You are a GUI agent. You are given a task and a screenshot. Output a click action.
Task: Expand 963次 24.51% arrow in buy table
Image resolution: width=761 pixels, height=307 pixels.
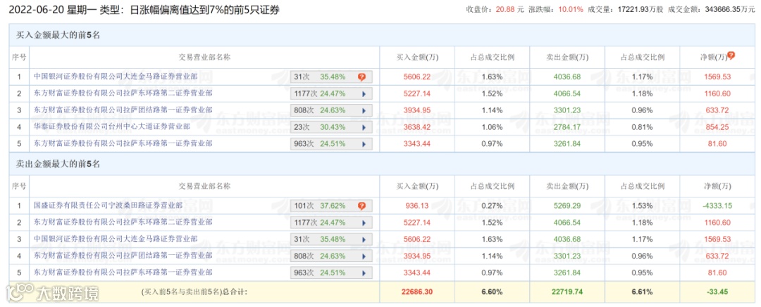[x=364, y=144]
